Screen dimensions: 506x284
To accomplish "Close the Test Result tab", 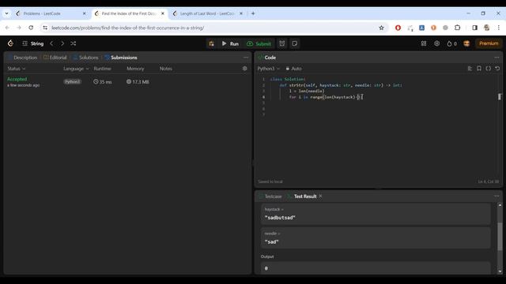I will [320, 196].
